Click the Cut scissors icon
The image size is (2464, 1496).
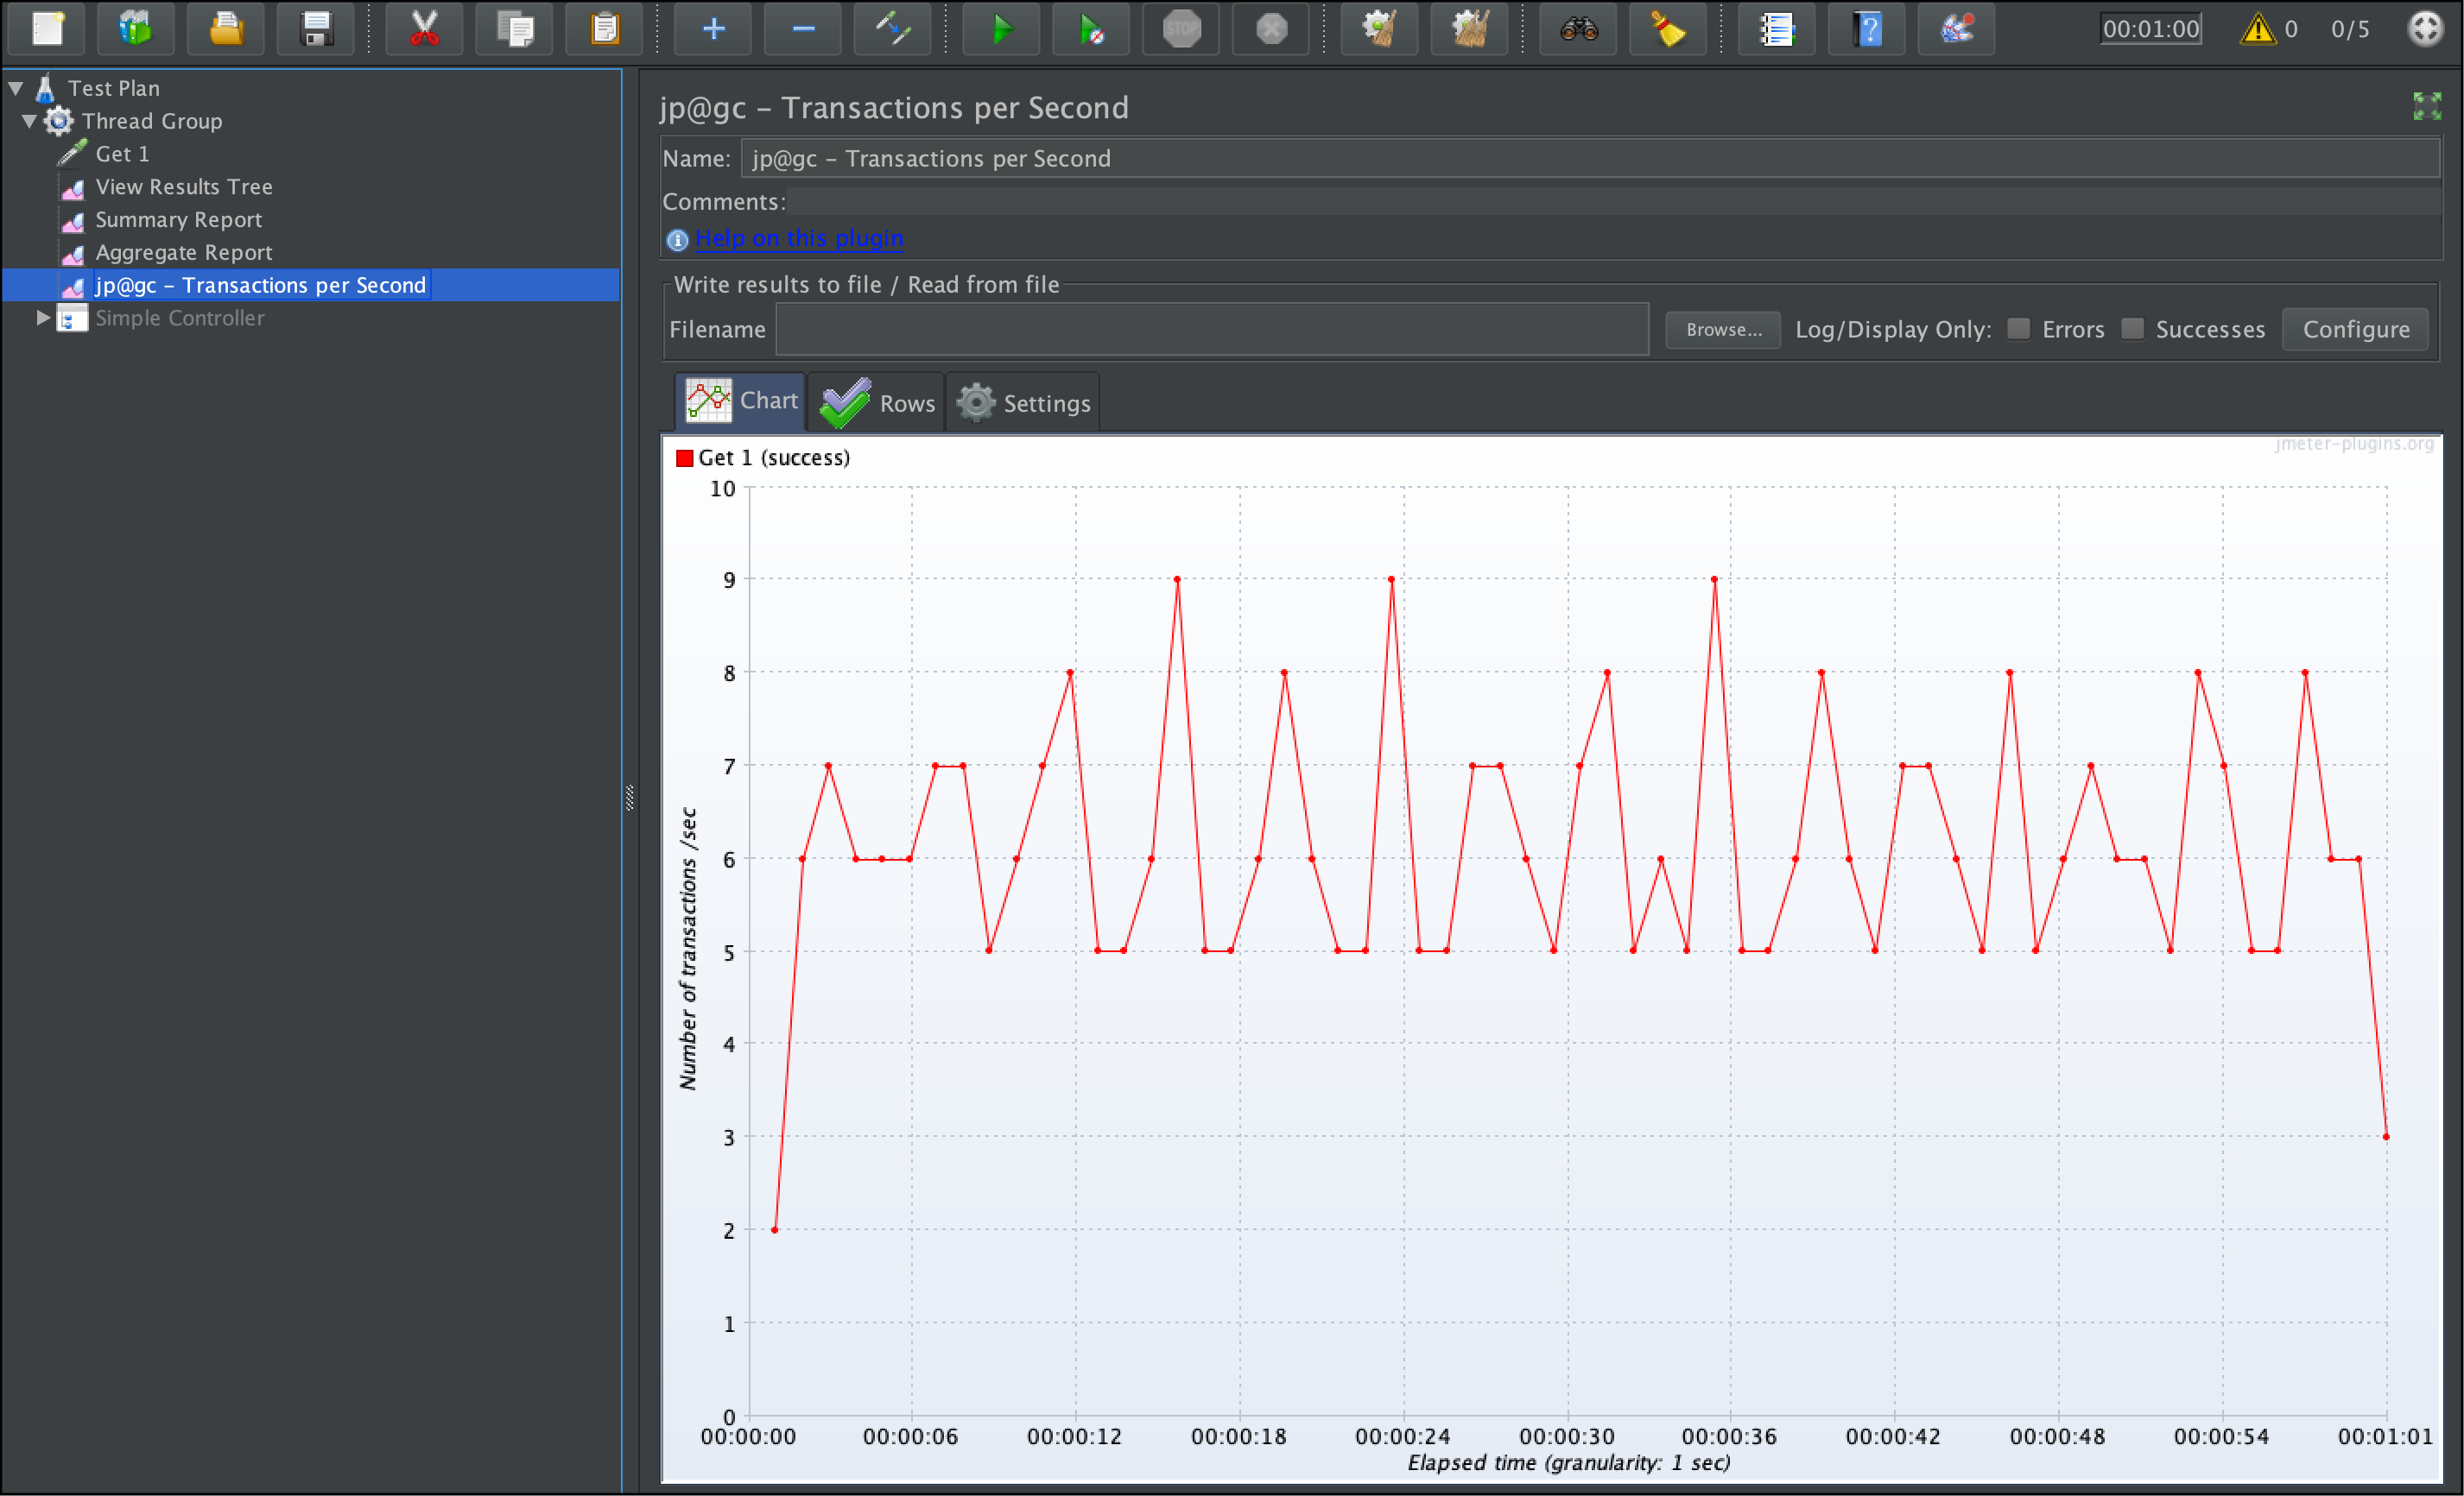click(424, 29)
